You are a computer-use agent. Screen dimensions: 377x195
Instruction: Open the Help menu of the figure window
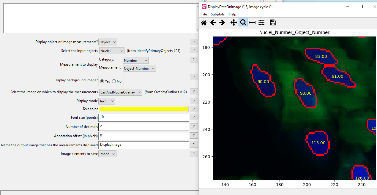point(233,14)
